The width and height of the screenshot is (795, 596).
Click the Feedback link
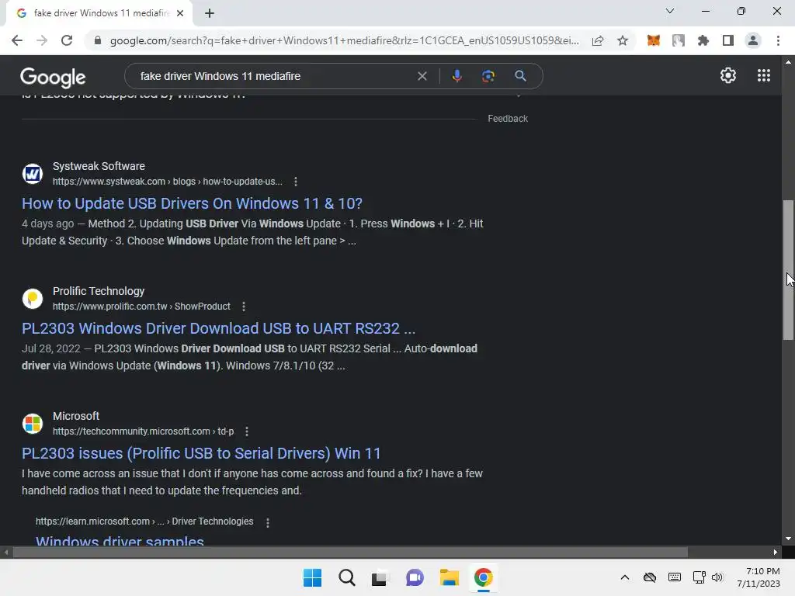(x=508, y=119)
